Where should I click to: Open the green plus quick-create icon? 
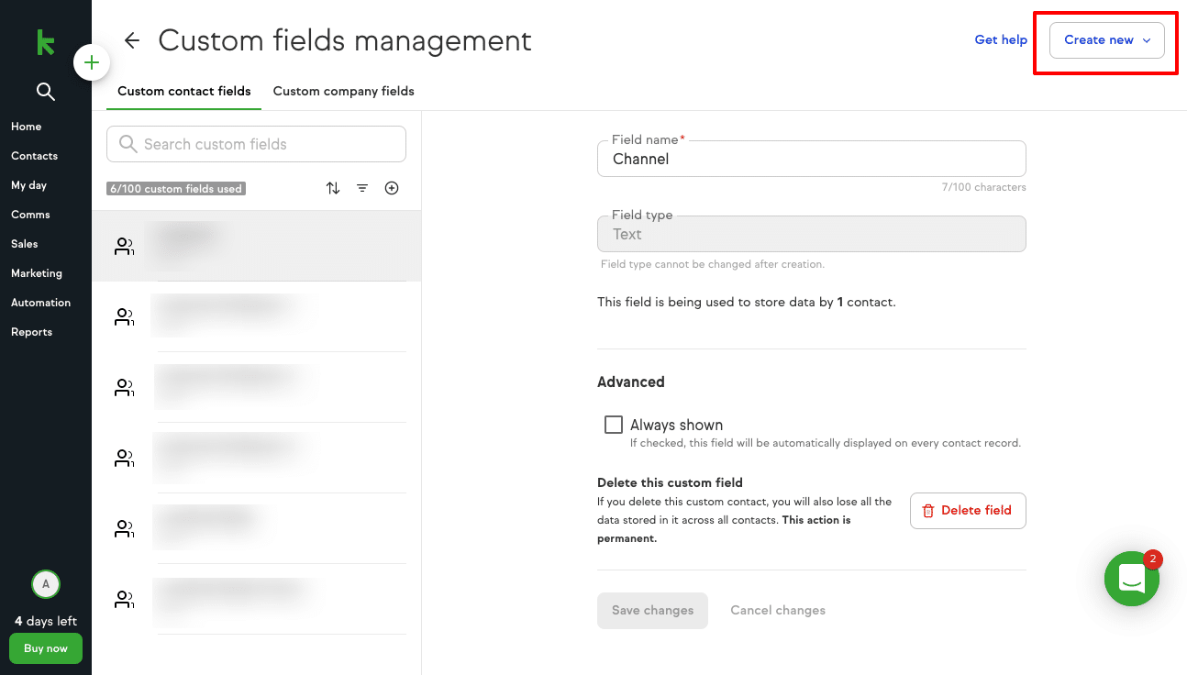tap(92, 62)
